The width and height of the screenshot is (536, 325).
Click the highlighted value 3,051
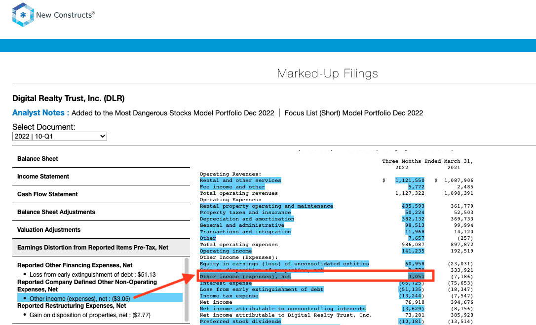[417, 277]
